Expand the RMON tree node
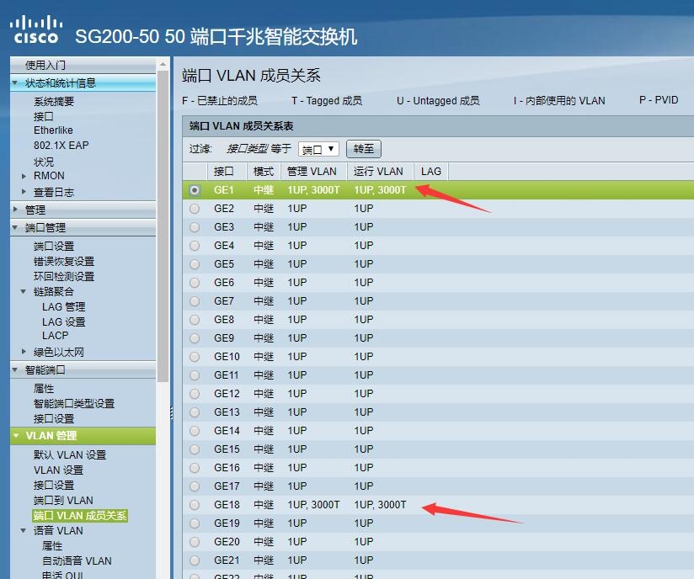The image size is (694, 579). [x=24, y=176]
